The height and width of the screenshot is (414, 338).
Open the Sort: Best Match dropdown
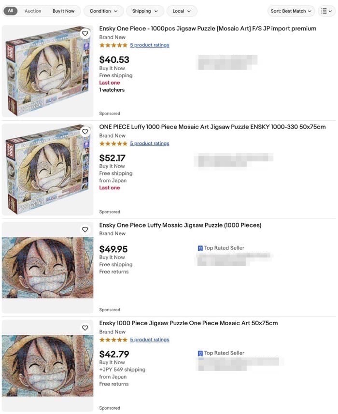coord(291,11)
